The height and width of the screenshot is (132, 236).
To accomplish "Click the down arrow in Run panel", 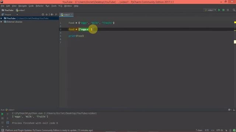I will pyautogui.click(x=7, y=118).
